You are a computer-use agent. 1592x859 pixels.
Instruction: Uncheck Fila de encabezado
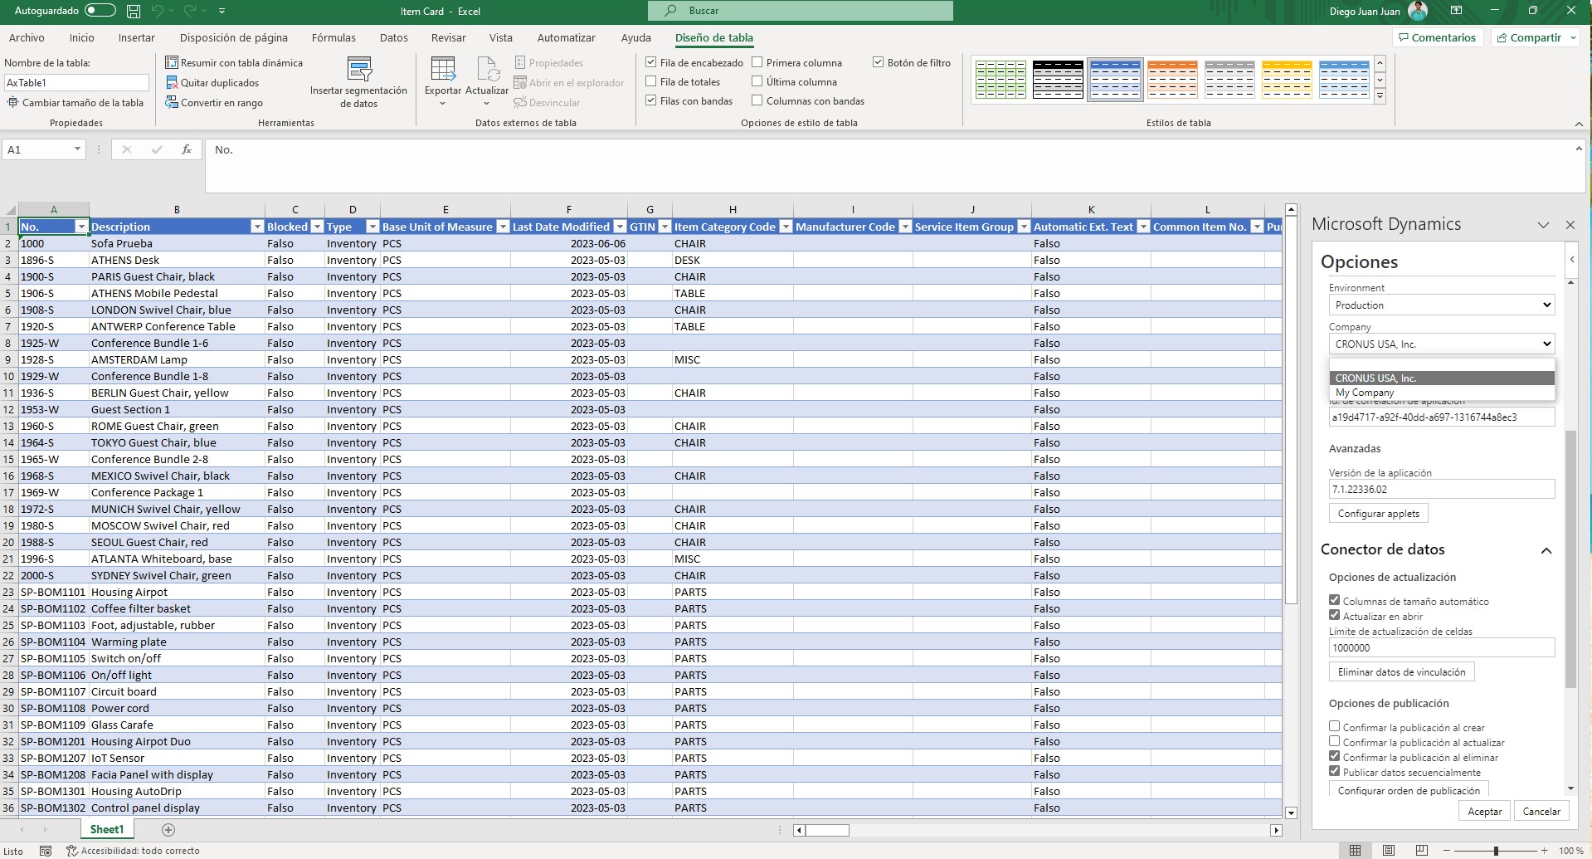tap(651, 62)
